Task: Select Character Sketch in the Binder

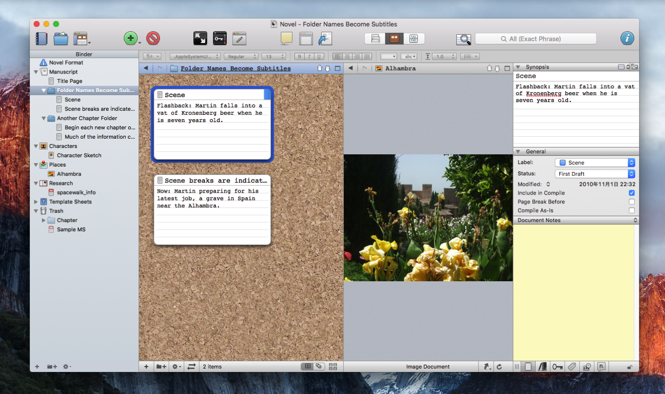Action: (79, 155)
